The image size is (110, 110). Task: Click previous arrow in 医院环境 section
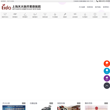(78, 103)
